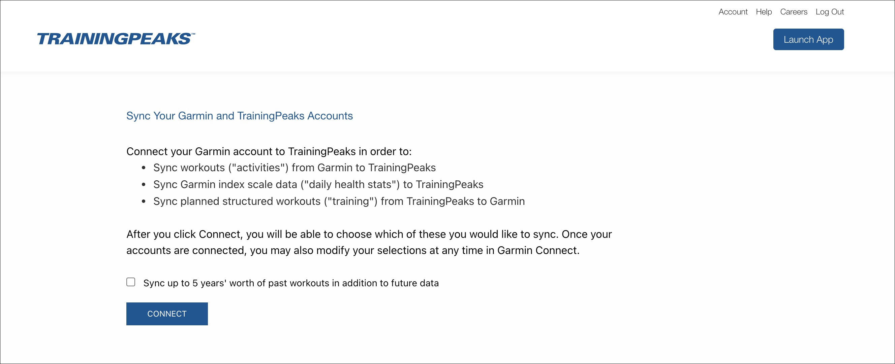Click the planned structured workouts bullet text
The image size is (895, 364).
pos(339,201)
